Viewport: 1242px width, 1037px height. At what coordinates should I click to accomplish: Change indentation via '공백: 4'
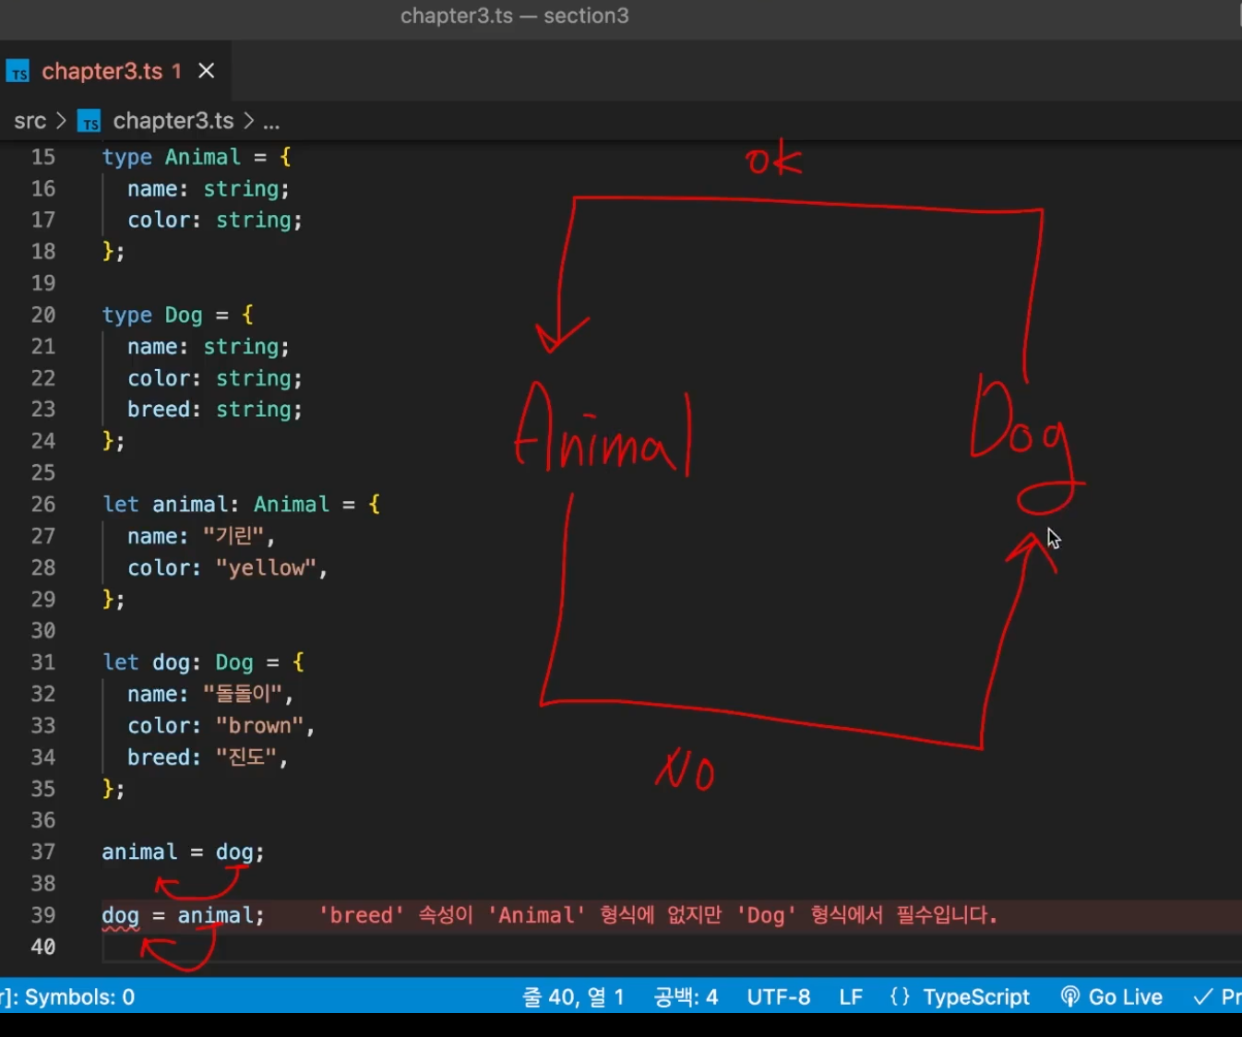pyautogui.click(x=686, y=997)
